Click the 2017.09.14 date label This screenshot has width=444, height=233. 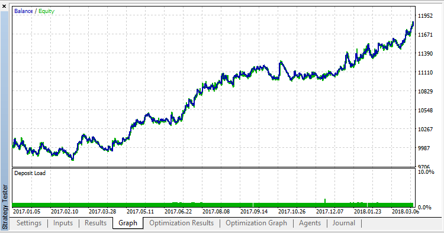(x=255, y=211)
